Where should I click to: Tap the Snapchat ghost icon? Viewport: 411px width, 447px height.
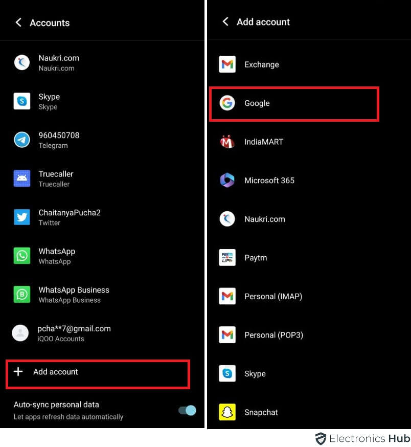(227, 412)
